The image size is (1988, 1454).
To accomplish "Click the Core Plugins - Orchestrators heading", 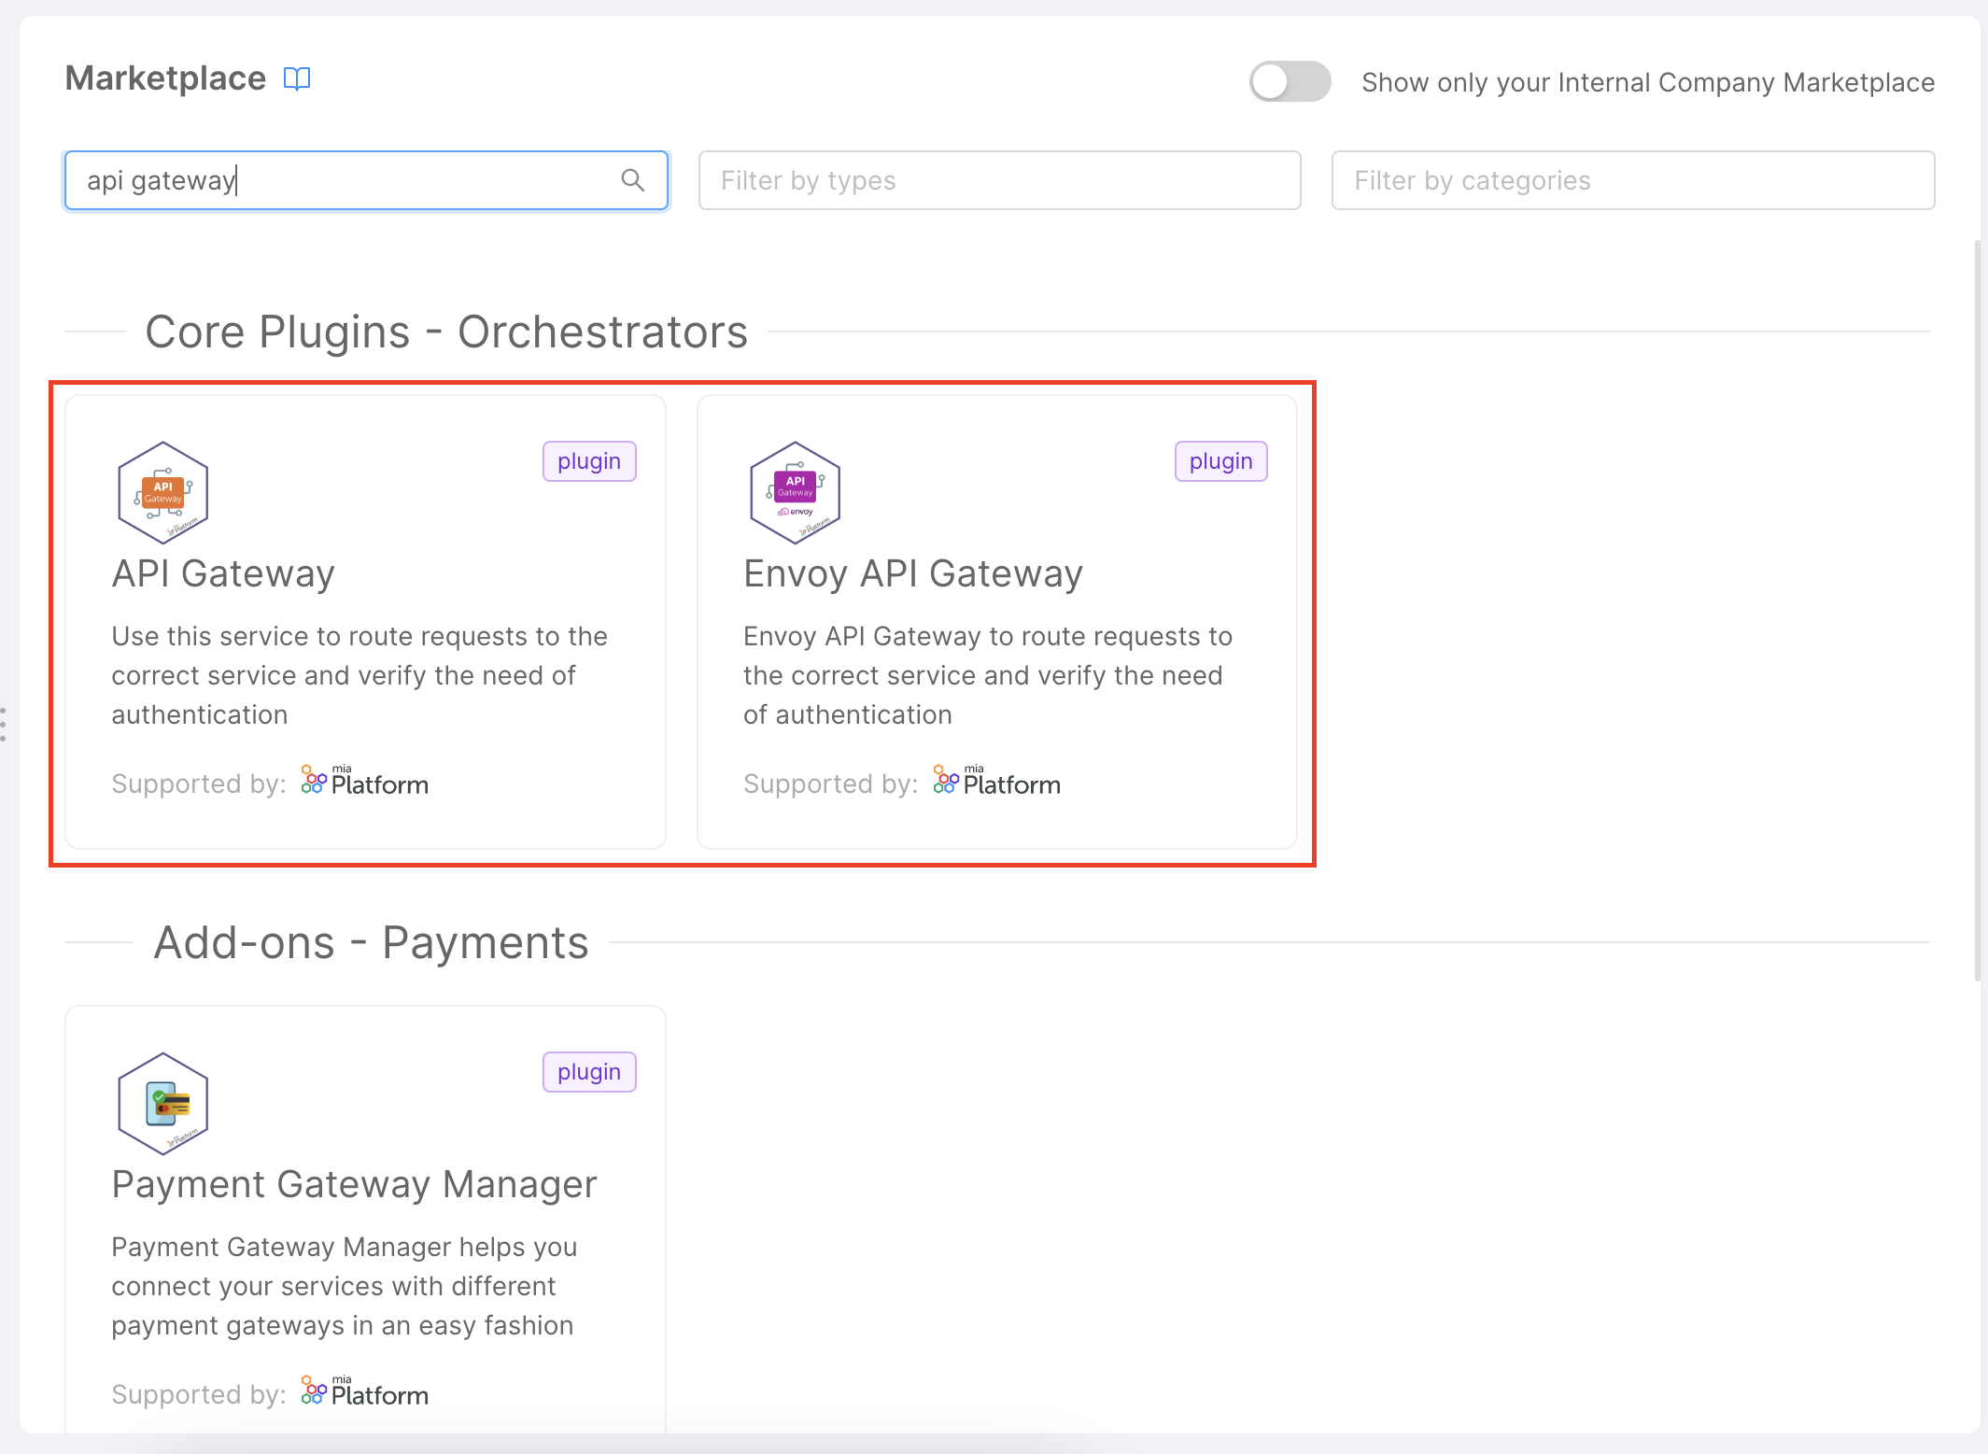I will point(446,332).
